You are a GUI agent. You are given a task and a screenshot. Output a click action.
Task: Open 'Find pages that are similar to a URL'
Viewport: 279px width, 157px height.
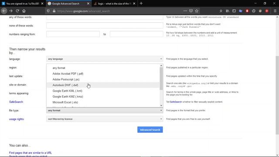(x=31, y=153)
